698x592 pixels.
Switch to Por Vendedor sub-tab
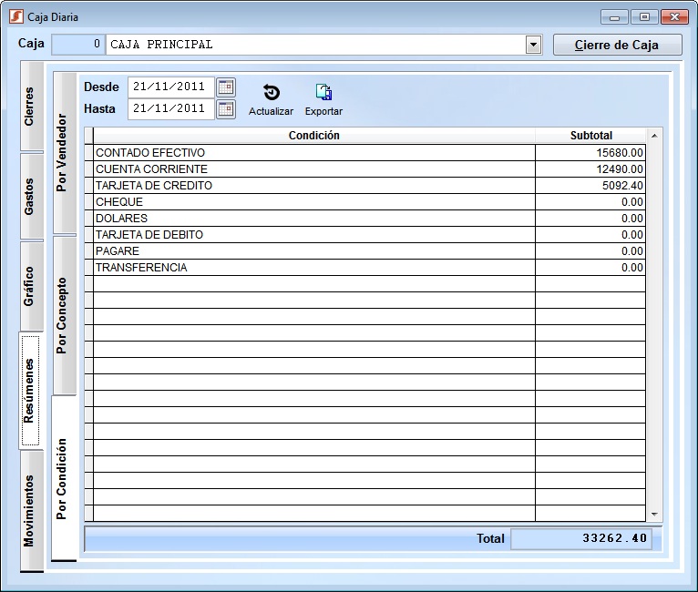coord(63,152)
